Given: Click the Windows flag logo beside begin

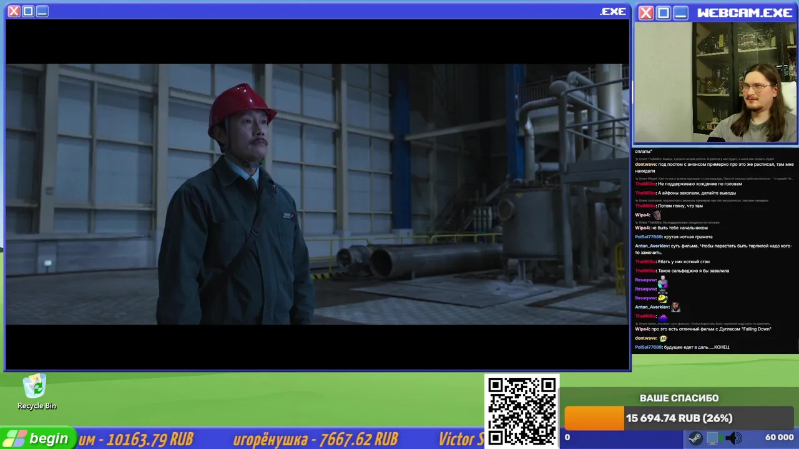Looking at the screenshot, I should 16,438.
